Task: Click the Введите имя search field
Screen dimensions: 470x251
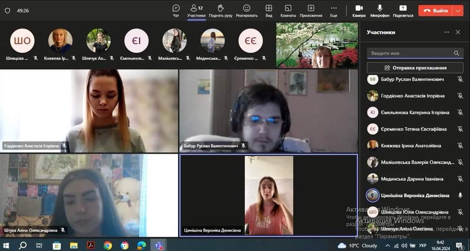Action: pyautogui.click(x=415, y=53)
